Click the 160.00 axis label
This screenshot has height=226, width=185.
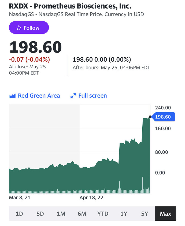pyautogui.click(x=163, y=129)
